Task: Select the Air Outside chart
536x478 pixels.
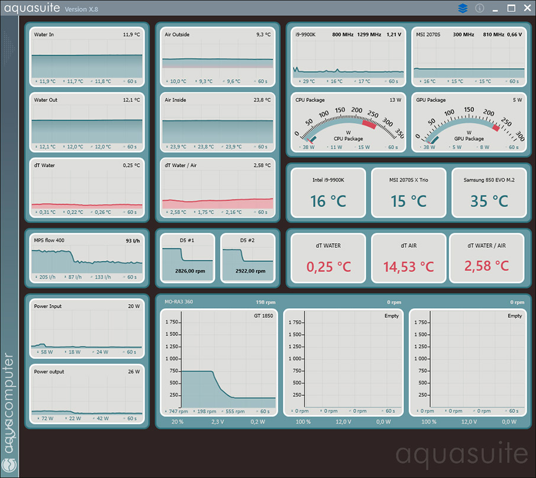Action: tap(218, 57)
